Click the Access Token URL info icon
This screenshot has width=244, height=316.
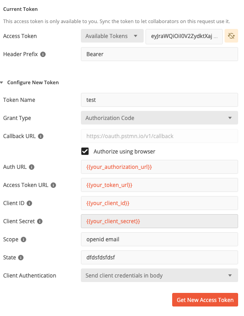[x=53, y=185]
